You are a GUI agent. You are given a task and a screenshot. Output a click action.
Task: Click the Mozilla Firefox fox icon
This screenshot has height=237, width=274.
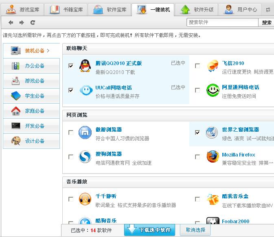click(x=213, y=157)
